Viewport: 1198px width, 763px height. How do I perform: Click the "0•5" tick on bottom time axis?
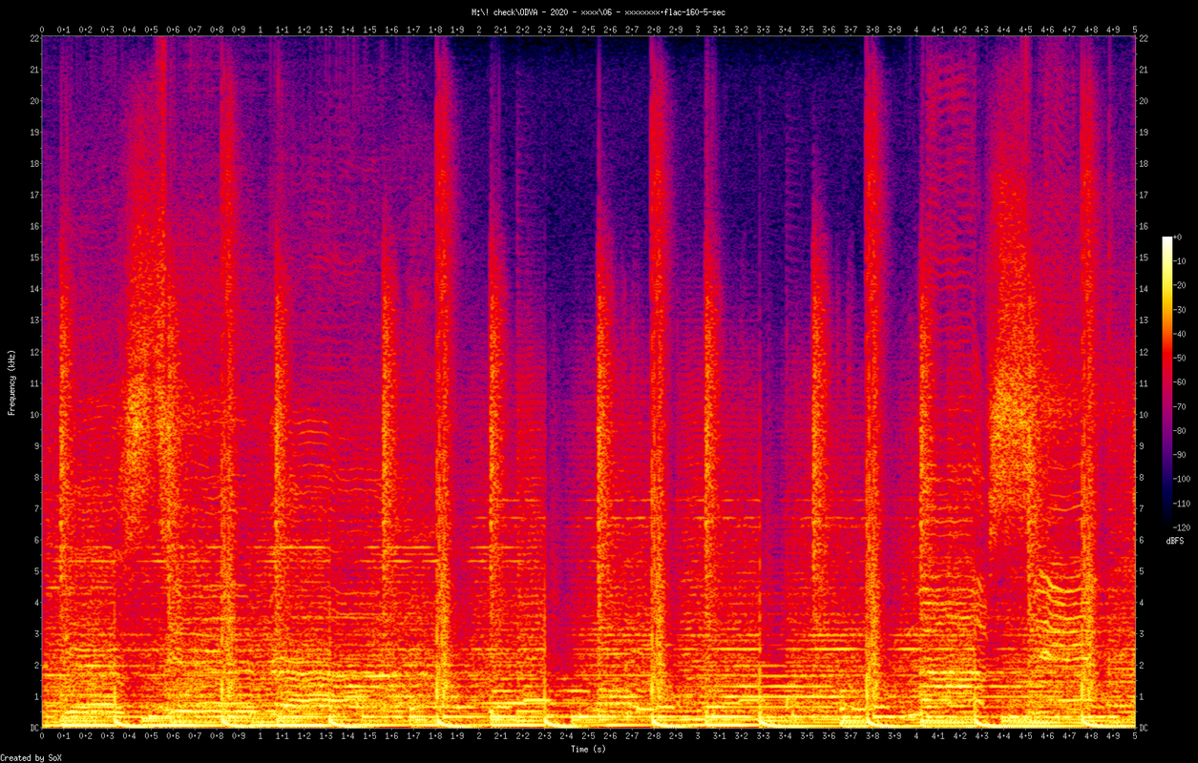151,736
